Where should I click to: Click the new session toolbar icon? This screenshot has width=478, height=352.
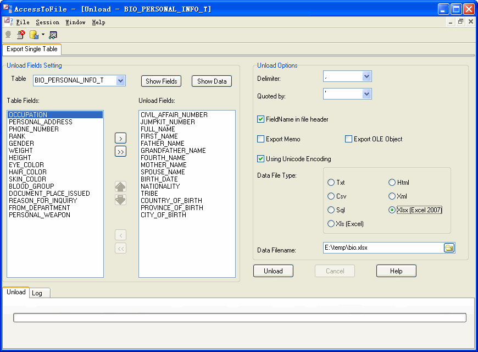(8, 35)
